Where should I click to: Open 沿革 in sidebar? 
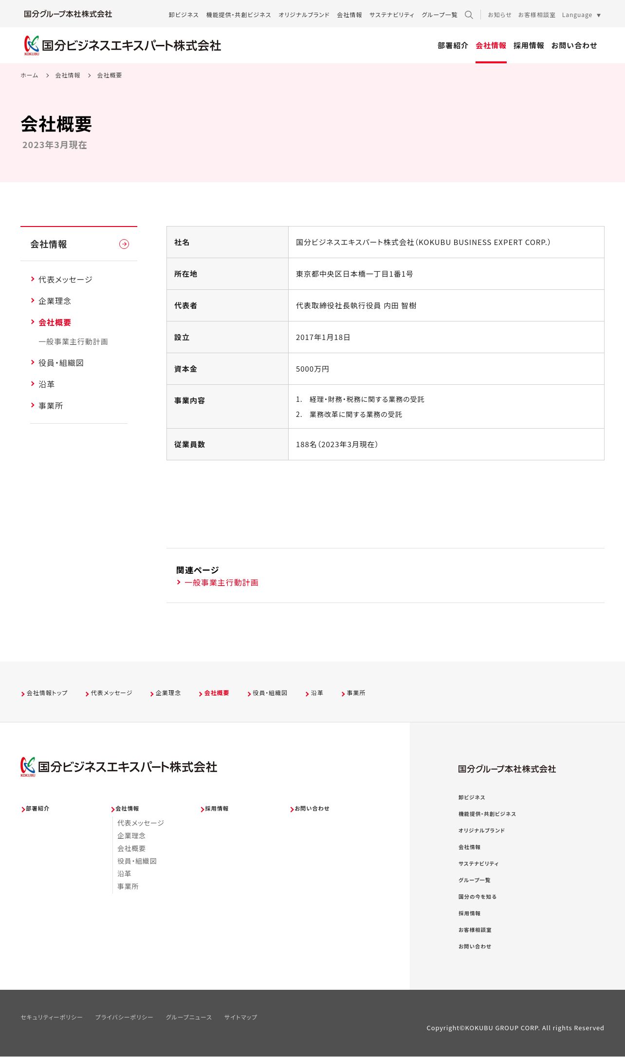click(x=46, y=384)
